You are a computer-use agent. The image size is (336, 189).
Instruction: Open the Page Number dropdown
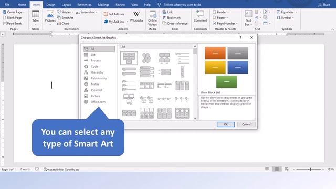click(x=225, y=23)
